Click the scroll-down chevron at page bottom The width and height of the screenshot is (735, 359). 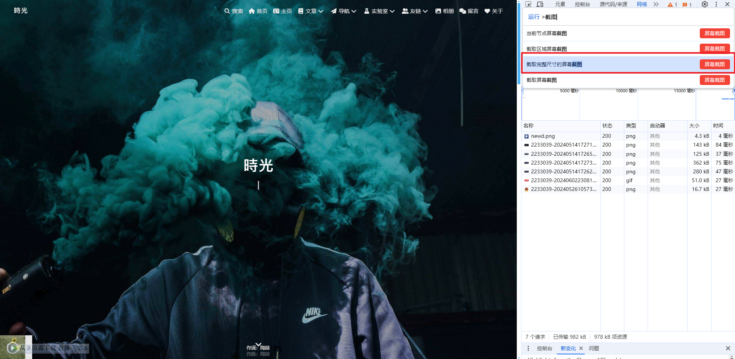258,345
